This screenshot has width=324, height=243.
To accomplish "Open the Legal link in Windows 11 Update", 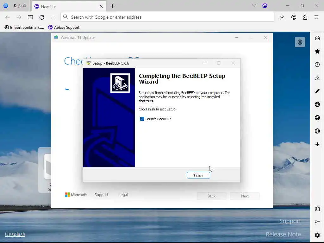I will 123,195.
